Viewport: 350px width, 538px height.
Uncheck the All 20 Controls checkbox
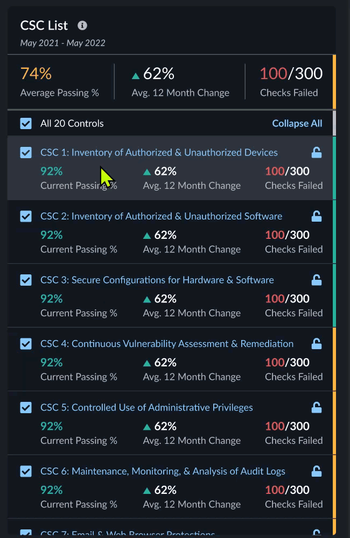[x=26, y=124]
